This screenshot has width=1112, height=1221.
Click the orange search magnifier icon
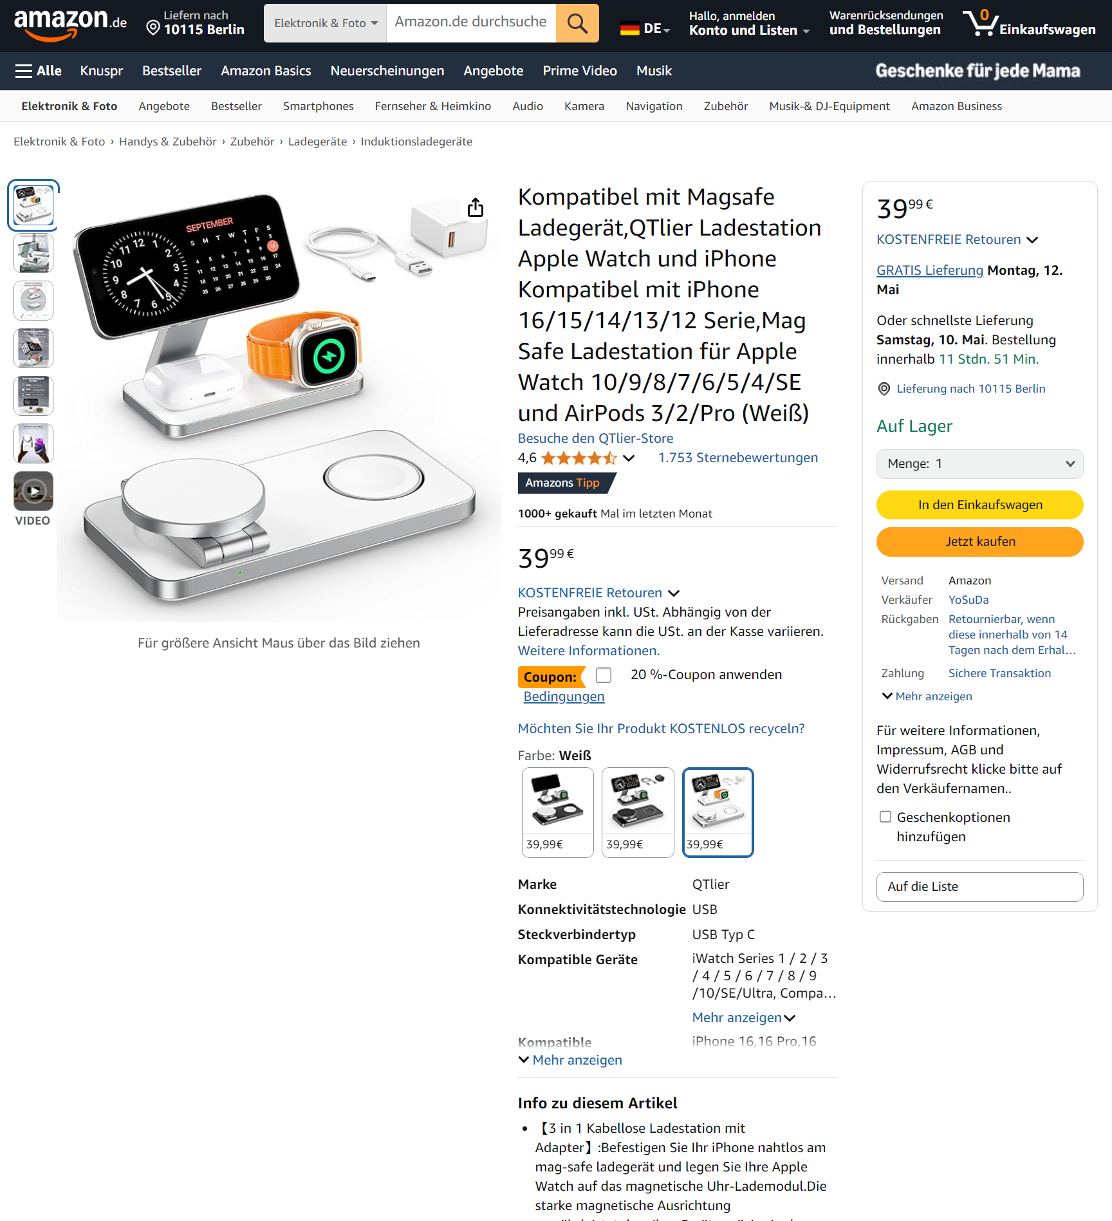577,23
